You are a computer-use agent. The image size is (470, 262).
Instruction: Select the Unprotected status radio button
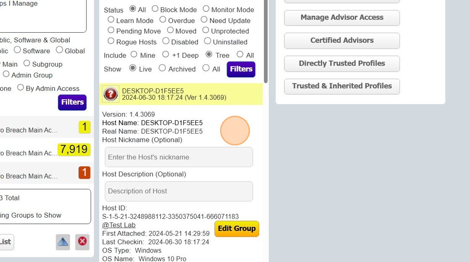[206, 30]
